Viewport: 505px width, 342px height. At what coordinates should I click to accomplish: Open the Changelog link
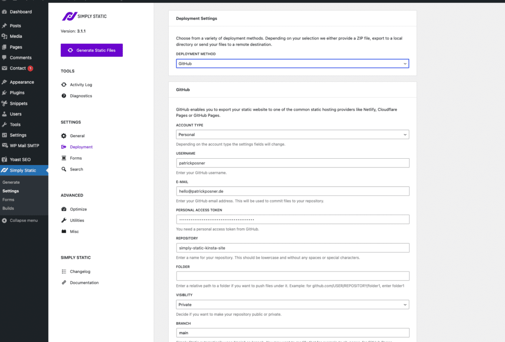click(80, 272)
